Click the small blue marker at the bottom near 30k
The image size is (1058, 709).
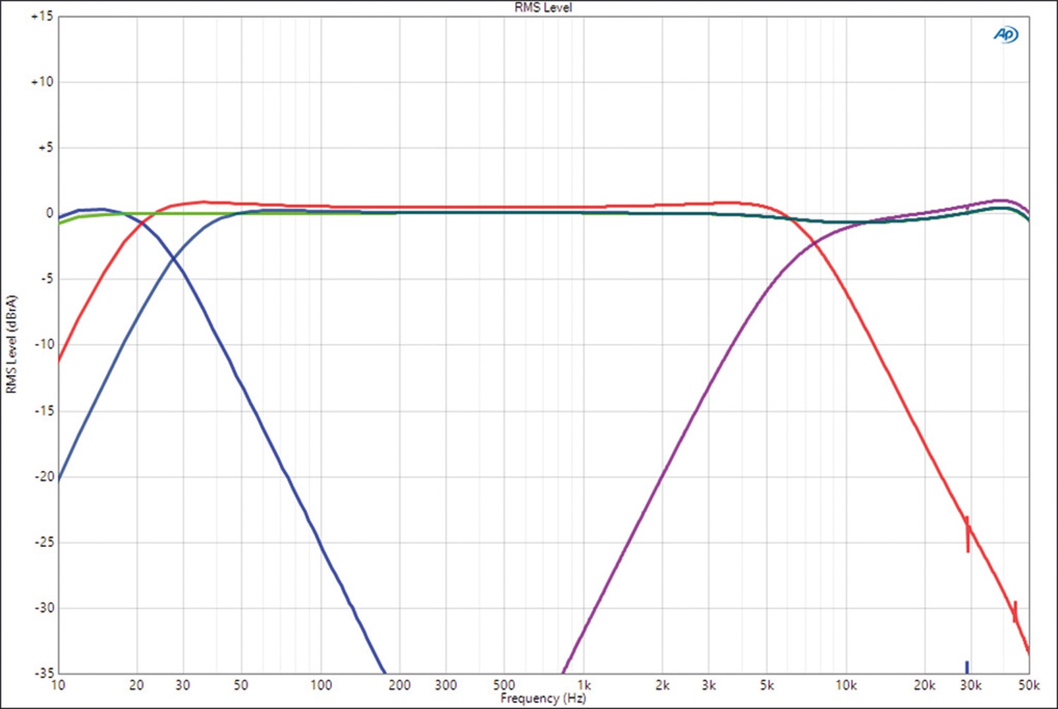(x=967, y=667)
